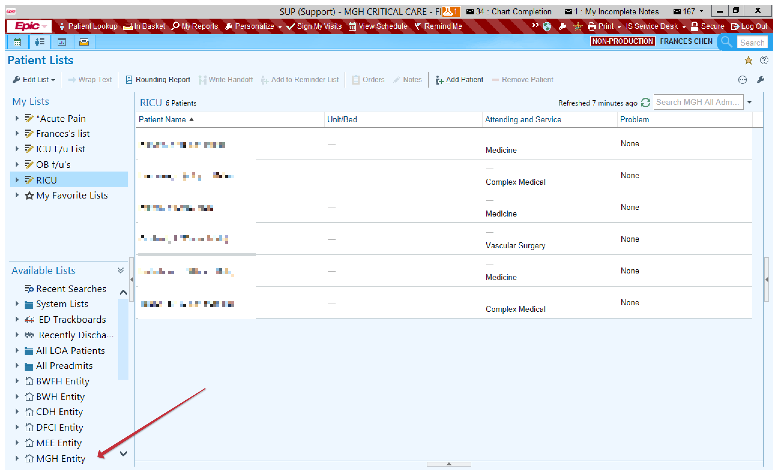The height and width of the screenshot is (475, 778).
Task: Expand the MGH Entity tree node
Action: pos(17,458)
